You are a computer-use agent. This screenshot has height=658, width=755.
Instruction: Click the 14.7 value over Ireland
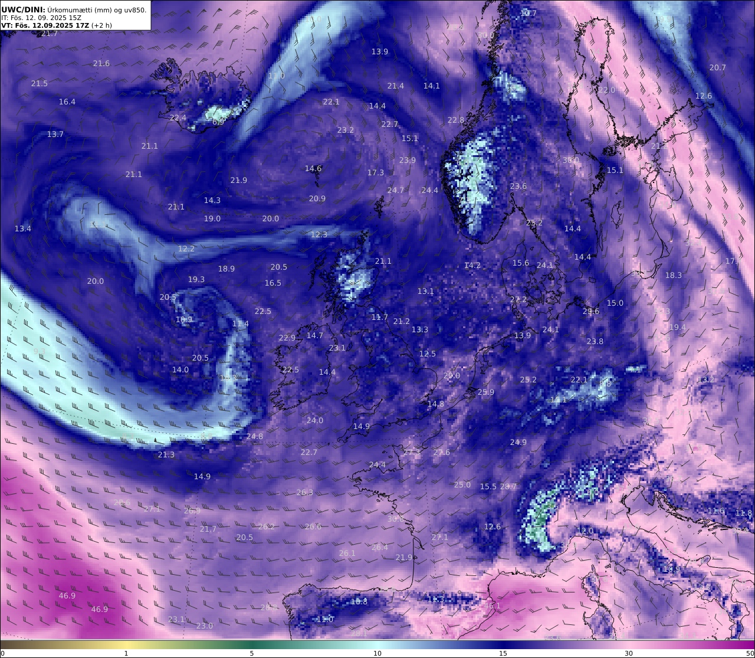315,336
